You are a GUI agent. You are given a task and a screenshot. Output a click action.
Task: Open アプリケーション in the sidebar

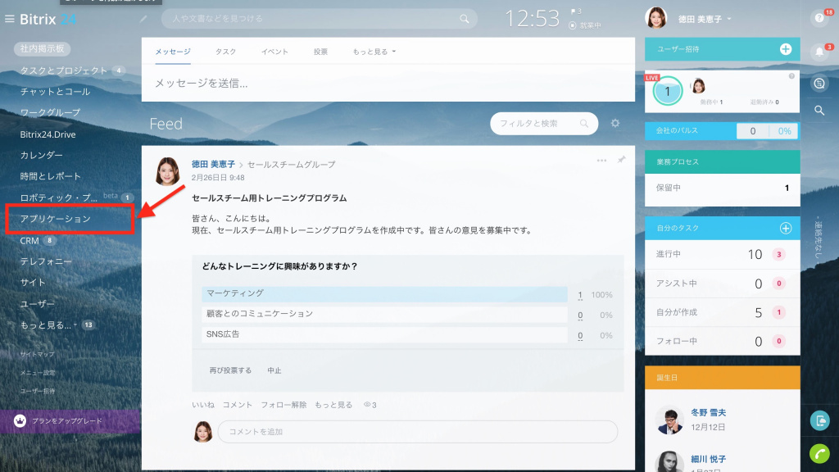coord(56,219)
